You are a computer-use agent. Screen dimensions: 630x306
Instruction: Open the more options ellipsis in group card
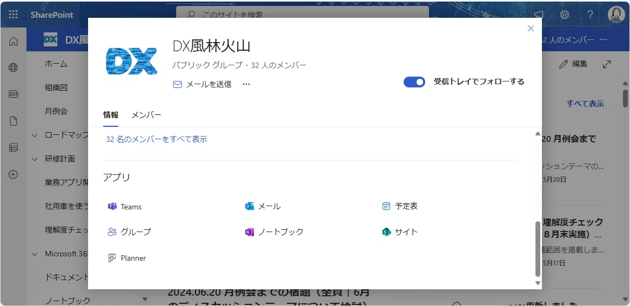[x=247, y=84]
